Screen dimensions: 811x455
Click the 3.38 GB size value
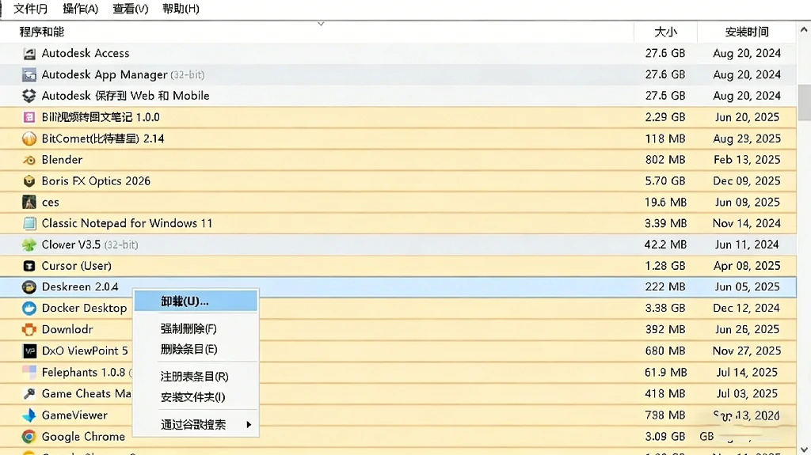click(665, 308)
